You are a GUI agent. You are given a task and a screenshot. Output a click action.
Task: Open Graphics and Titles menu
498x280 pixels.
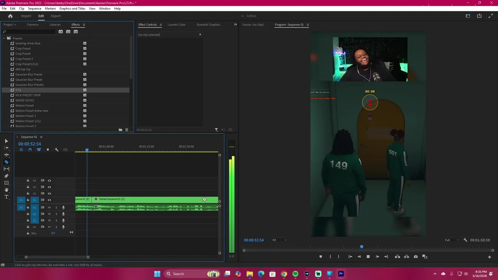(72, 9)
